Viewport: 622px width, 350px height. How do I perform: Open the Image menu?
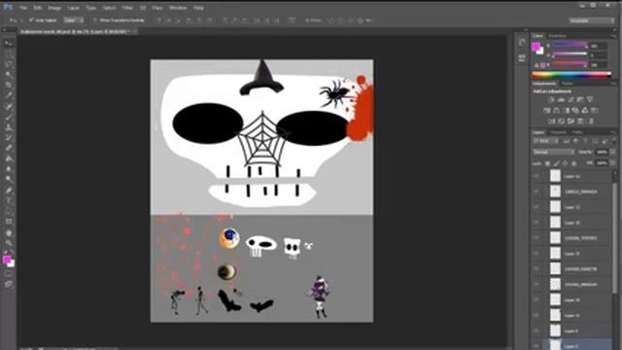(54, 8)
